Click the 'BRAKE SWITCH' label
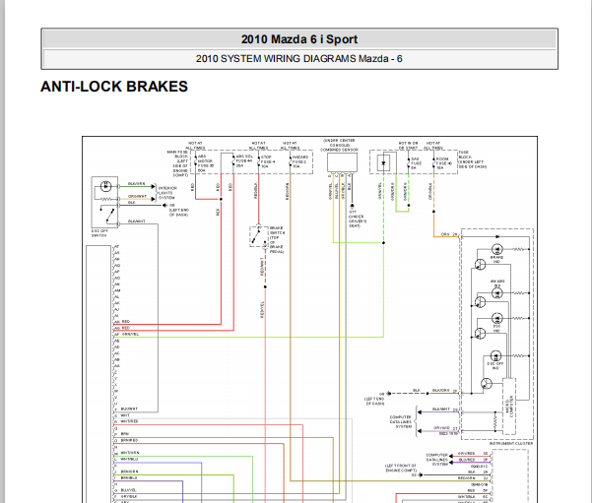Image resolution: width=592 pixels, height=503 pixels. tap(277, 239)
